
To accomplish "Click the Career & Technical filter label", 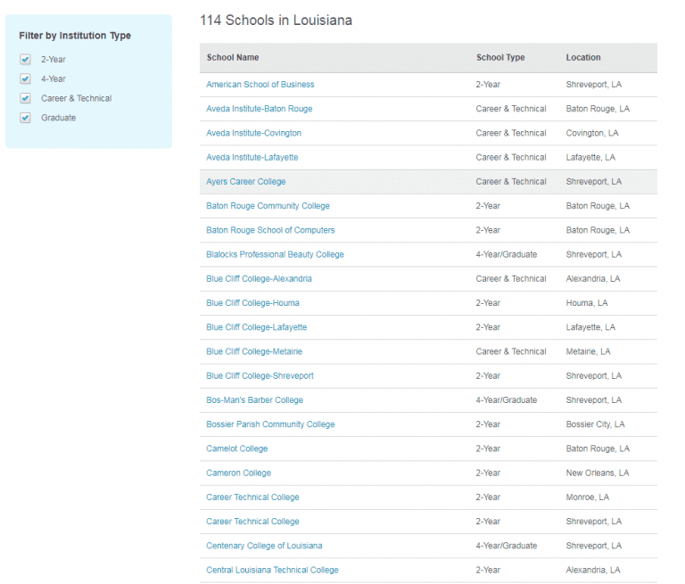I will click(77, 98).
